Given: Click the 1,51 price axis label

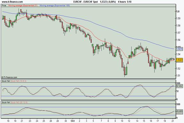Looking at the screenshot, I should [178, 76].
